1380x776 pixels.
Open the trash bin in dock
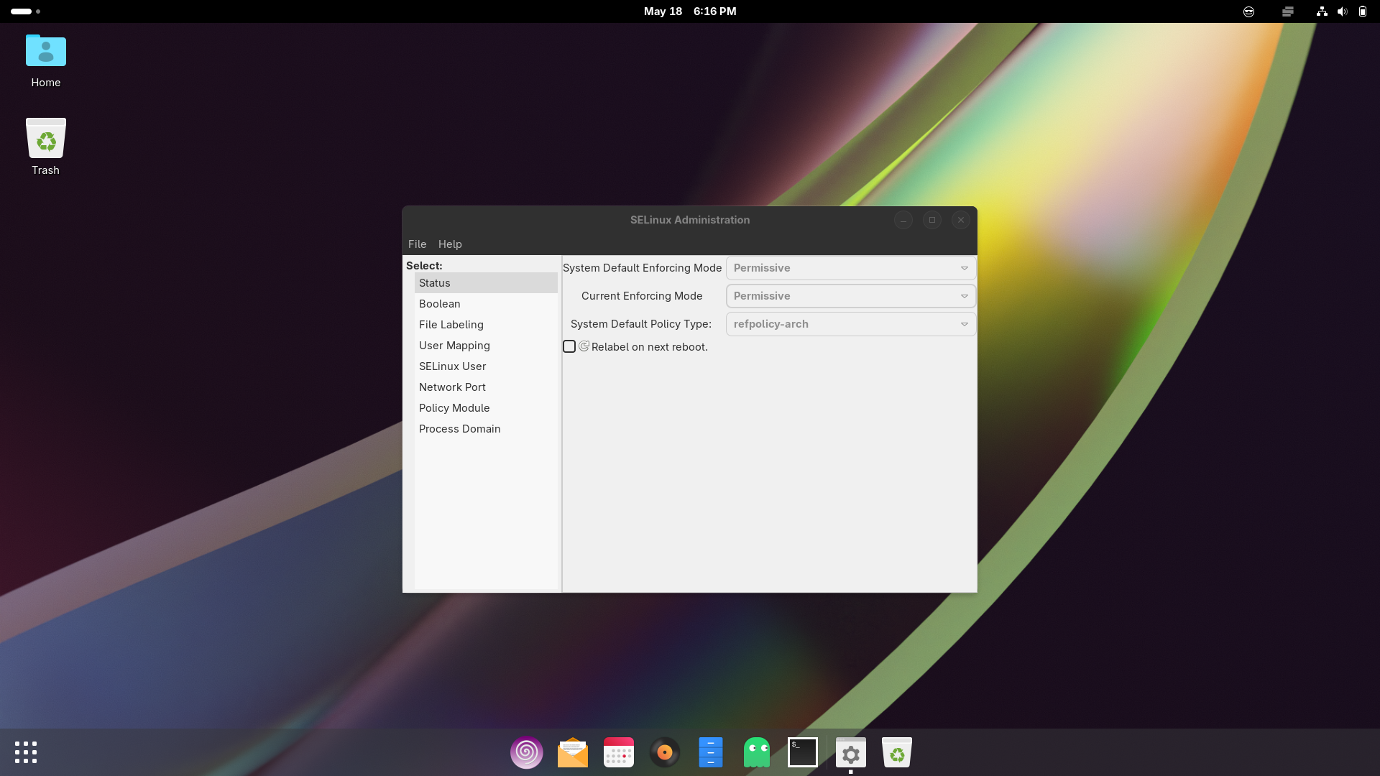897,752
